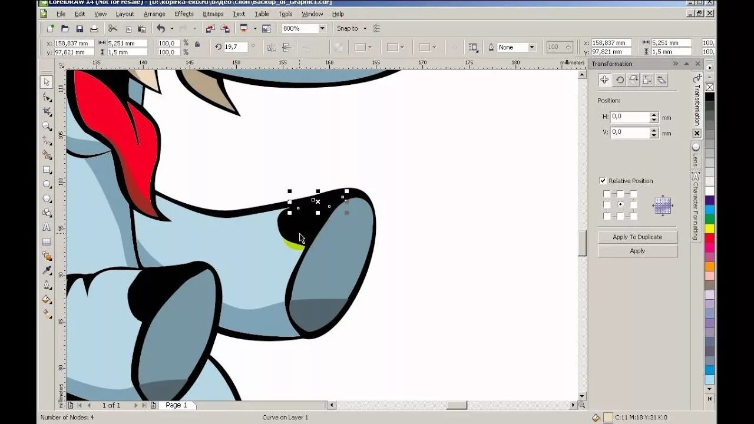Open the Arrange menu

(154, 14)
